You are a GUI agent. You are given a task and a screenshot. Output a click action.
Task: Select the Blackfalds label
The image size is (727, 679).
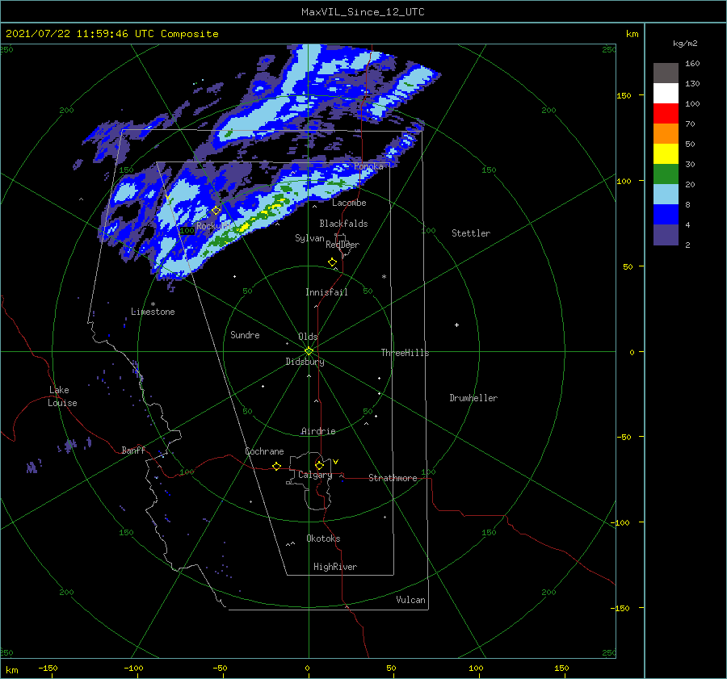343,224
